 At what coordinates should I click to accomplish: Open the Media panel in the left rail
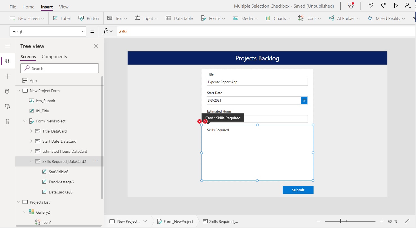[7, 106]
